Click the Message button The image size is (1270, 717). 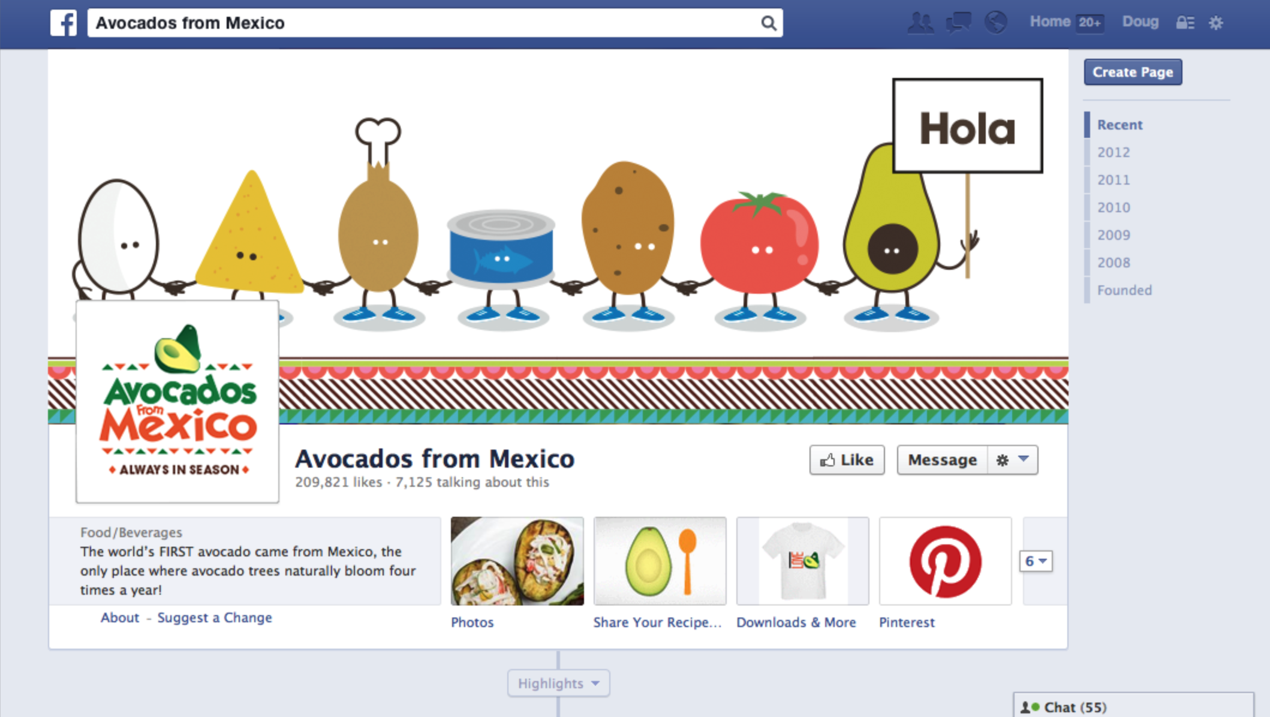point(942,460)
